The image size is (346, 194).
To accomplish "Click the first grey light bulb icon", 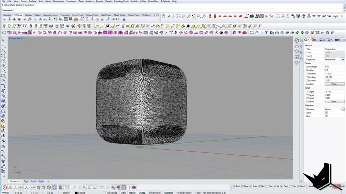I will pos(4,26).
